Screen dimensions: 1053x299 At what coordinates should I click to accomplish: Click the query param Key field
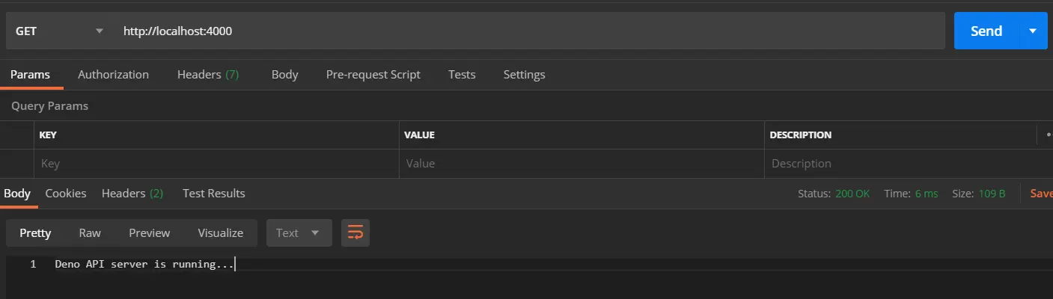(x=216, y=164)
